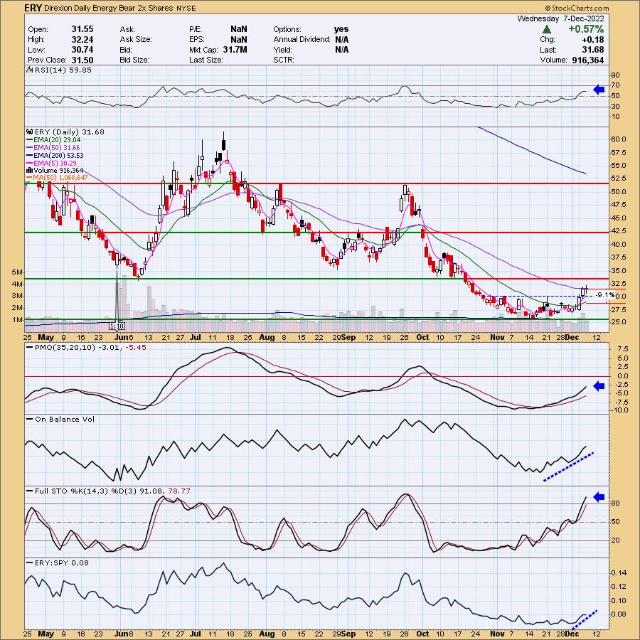Screen dimensions: 640x640
Task: Click the green EMA(20) legend line marker
Action: [x=29, y=140]
